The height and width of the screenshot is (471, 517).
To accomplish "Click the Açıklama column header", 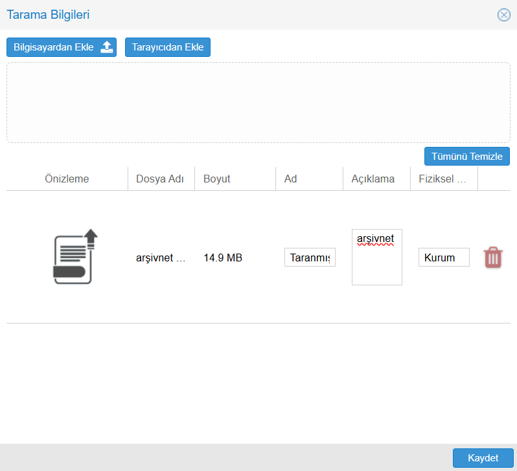I will point(373,179).
